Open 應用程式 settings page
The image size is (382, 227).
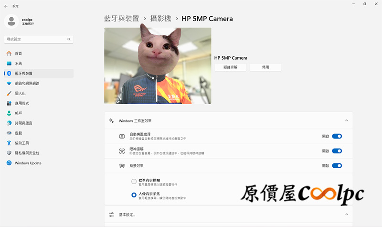click(39, 103)
